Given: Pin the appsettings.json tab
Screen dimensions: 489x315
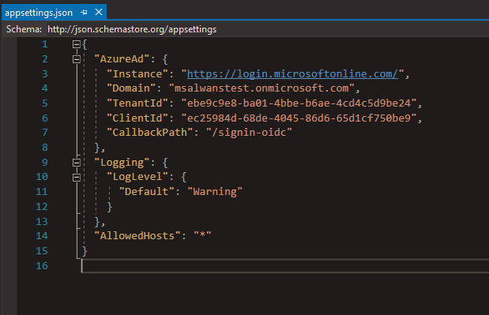Looking at the screenshot, I should 84,13.
